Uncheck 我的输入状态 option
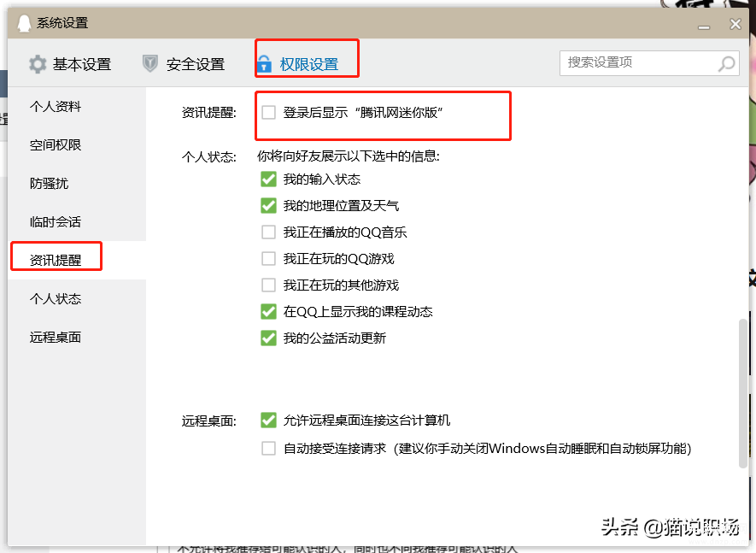 [269, 179]
